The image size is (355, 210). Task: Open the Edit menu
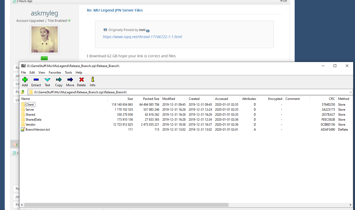tap(32, 73)
